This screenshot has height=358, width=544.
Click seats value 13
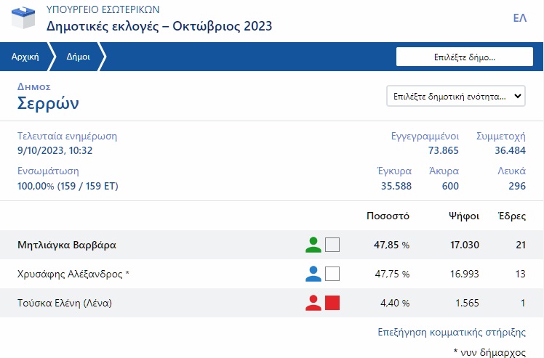pyautogui.click(x=521, y=274)
